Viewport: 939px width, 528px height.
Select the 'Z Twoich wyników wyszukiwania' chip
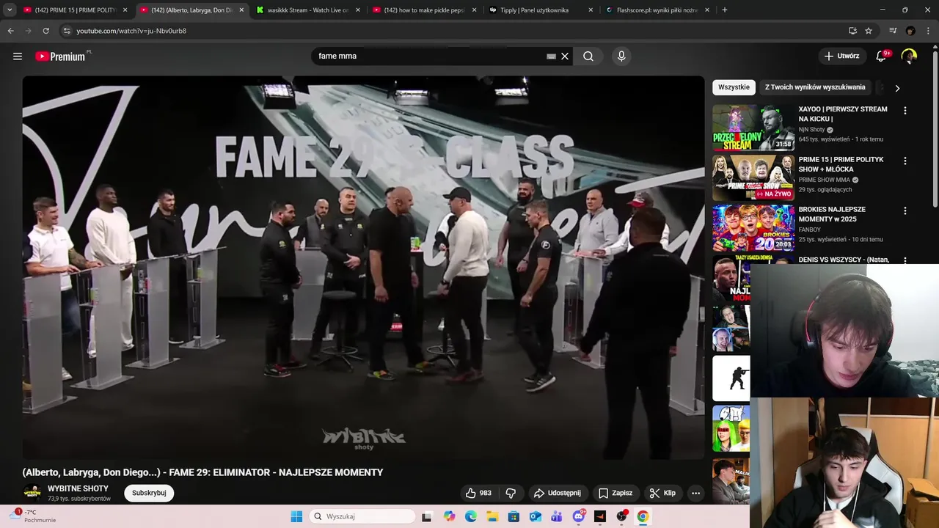[x=815, y=87]
